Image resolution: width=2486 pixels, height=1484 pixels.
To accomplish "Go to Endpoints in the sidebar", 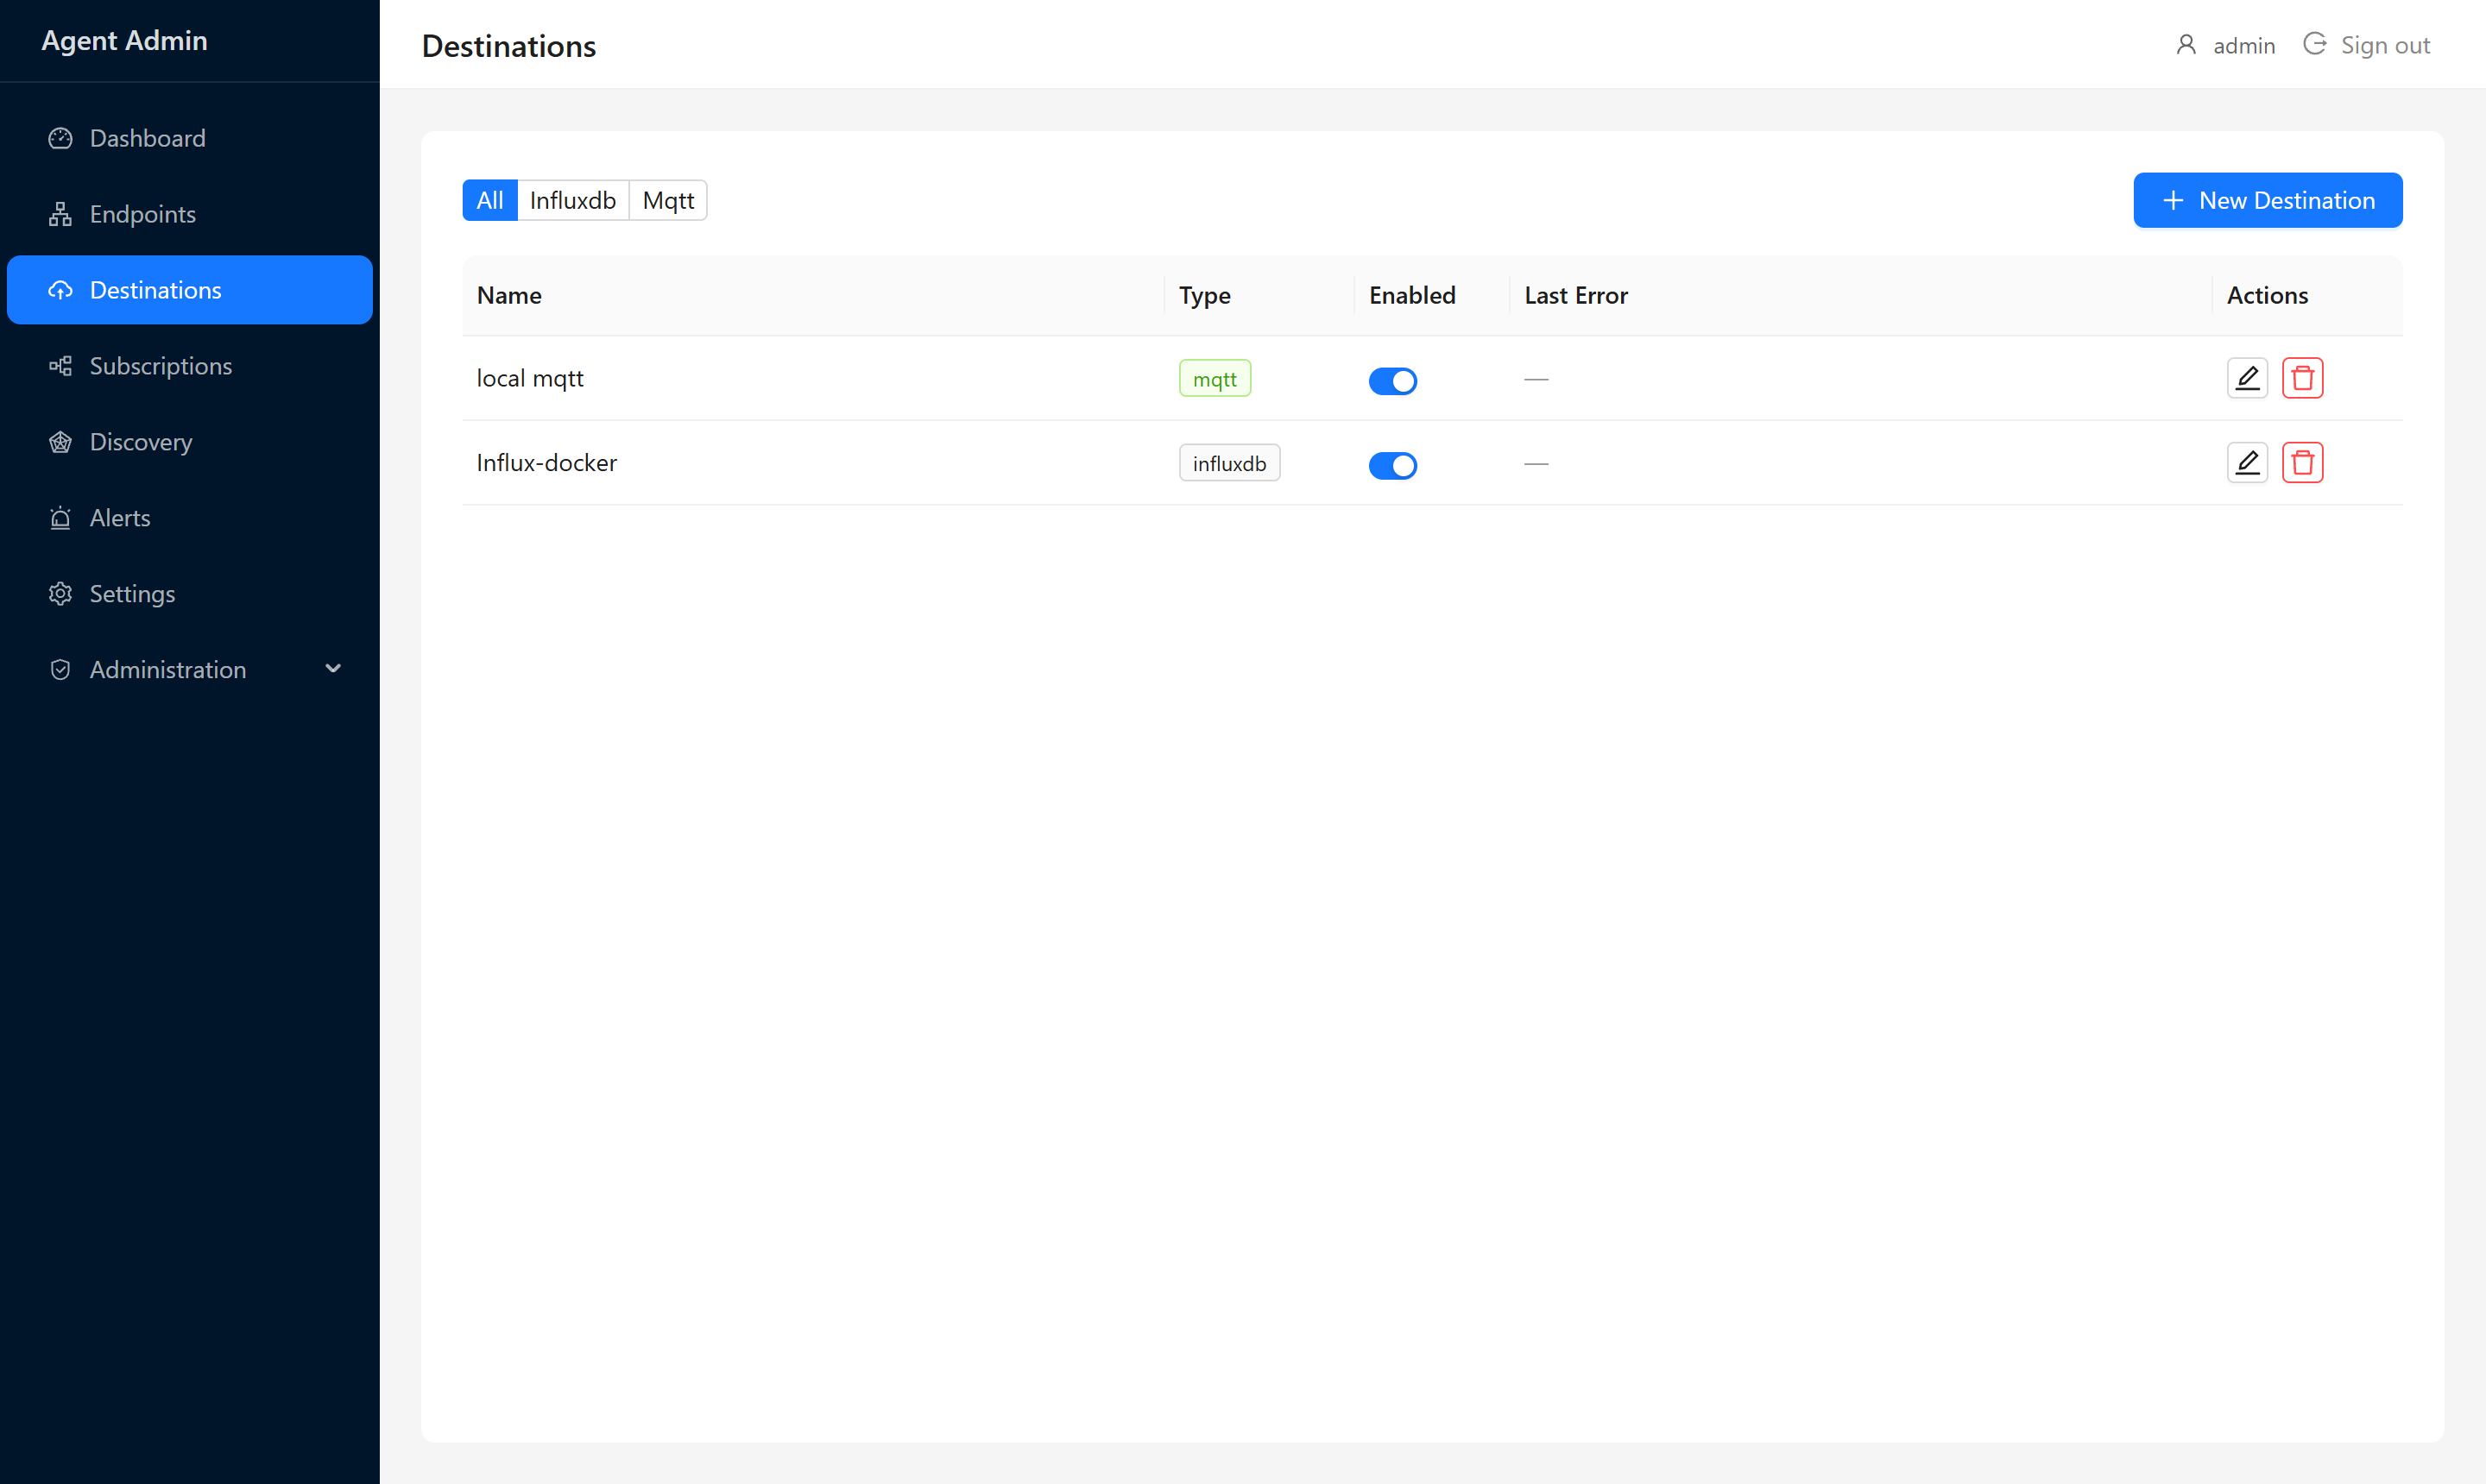I will (190, 214).
